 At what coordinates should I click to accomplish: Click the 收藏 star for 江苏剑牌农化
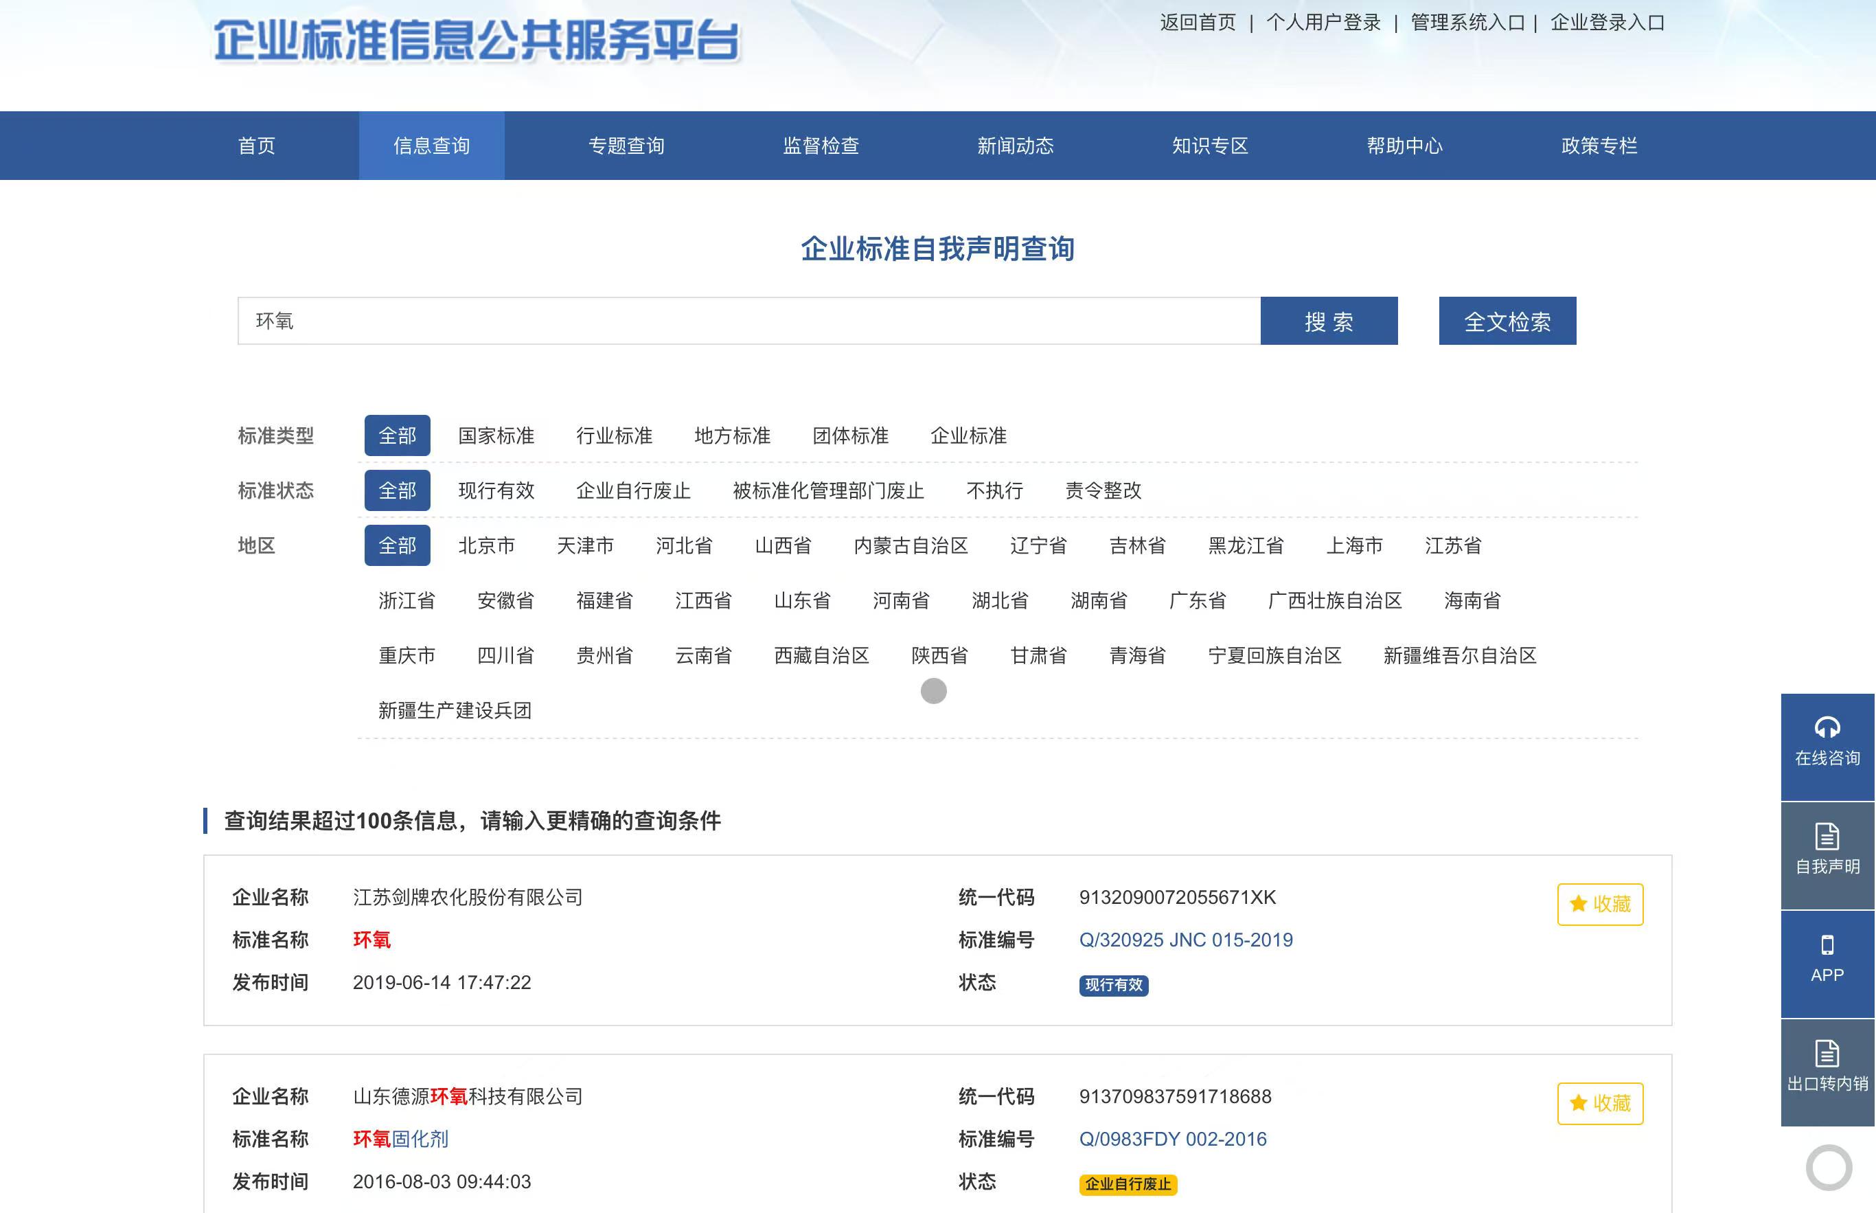point(1600,904)
